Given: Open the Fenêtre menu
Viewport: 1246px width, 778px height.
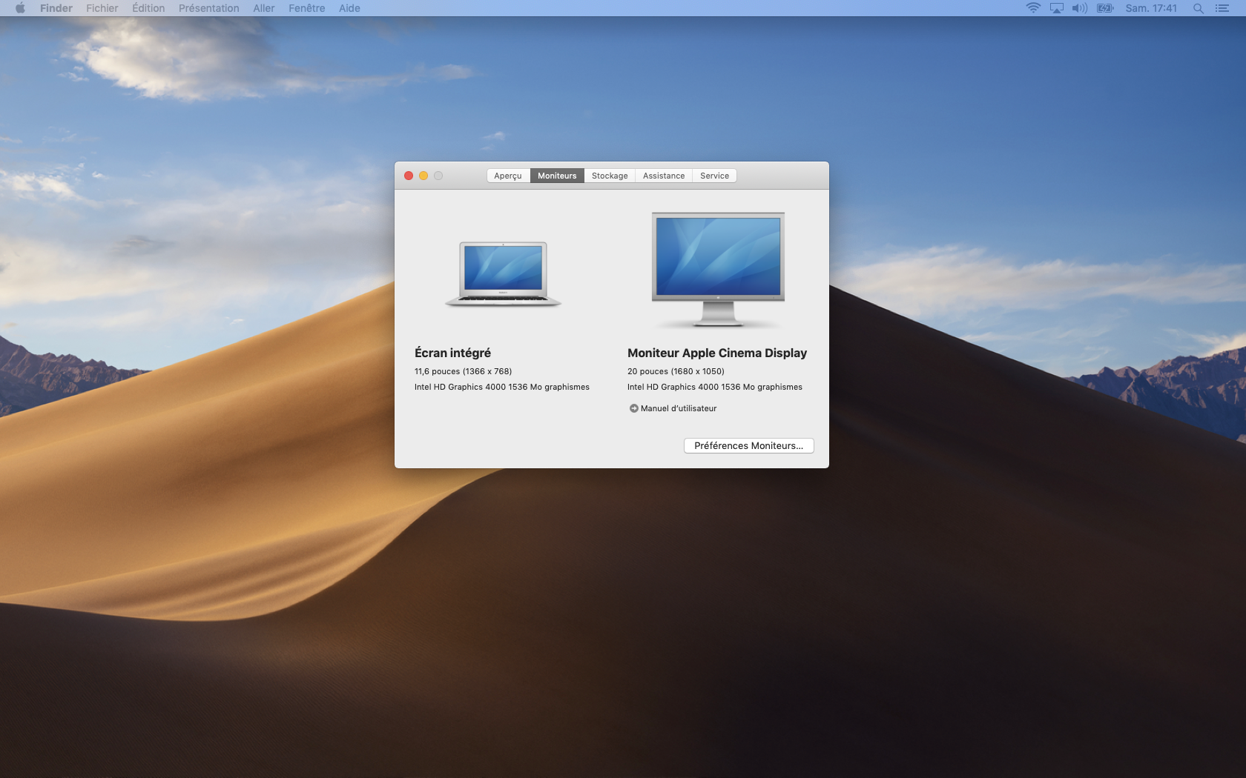Looking at the screenshot, I should 307,8.
